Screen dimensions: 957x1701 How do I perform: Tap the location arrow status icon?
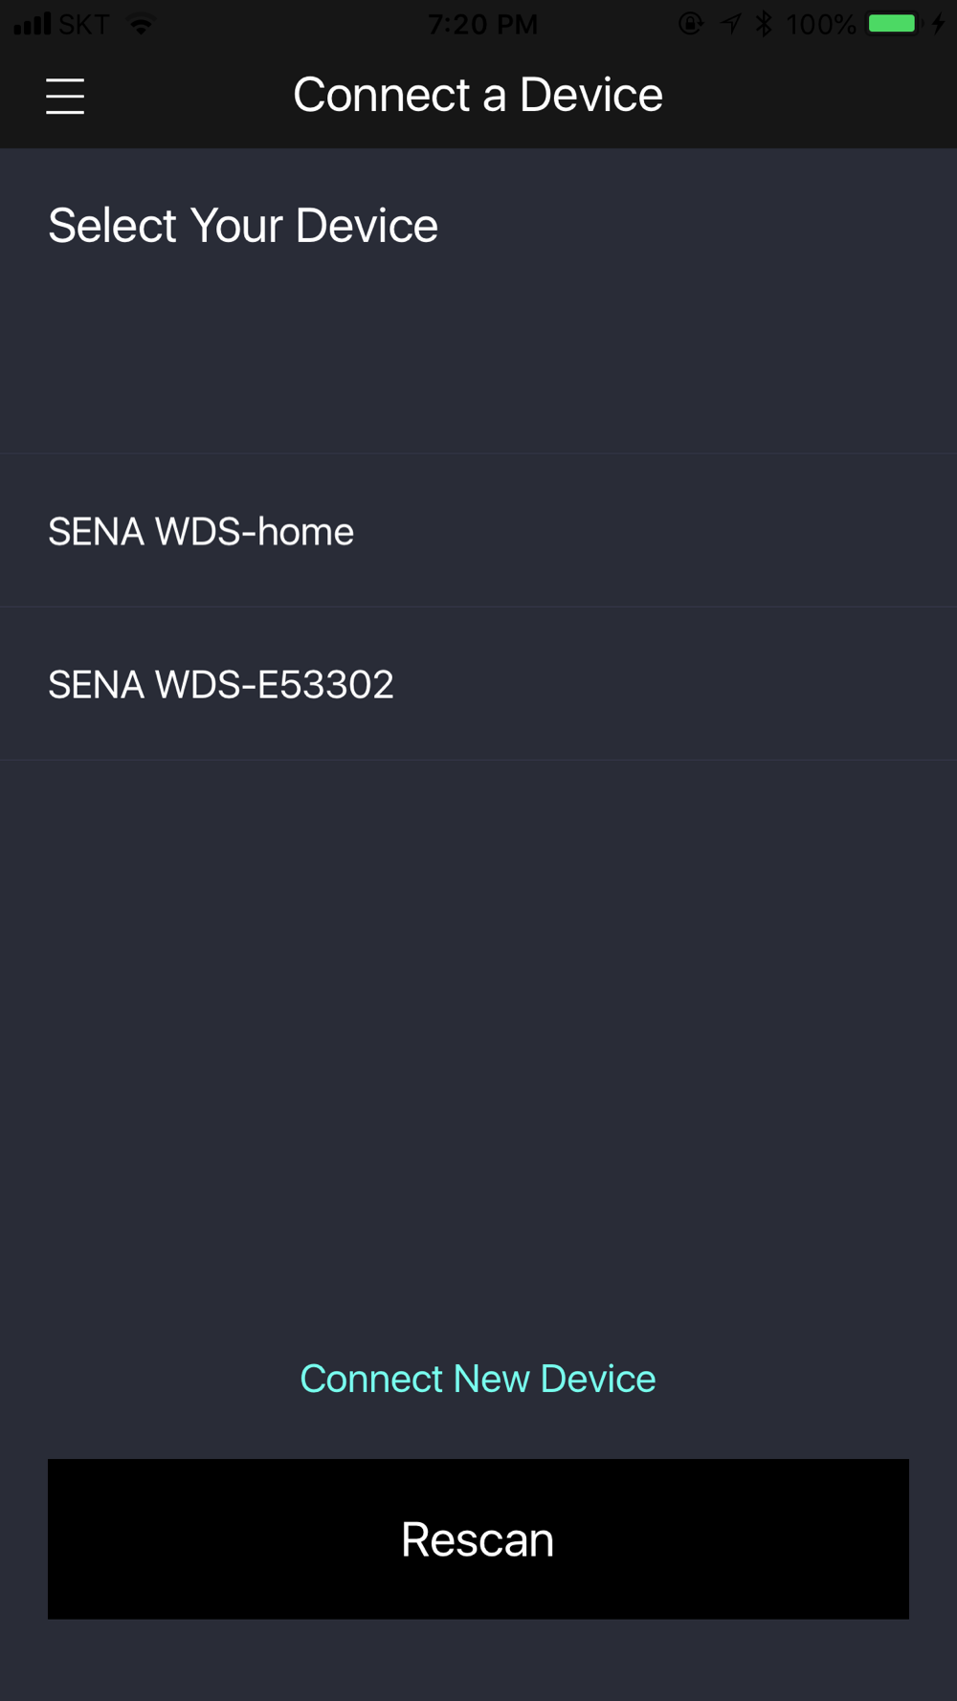731,24
